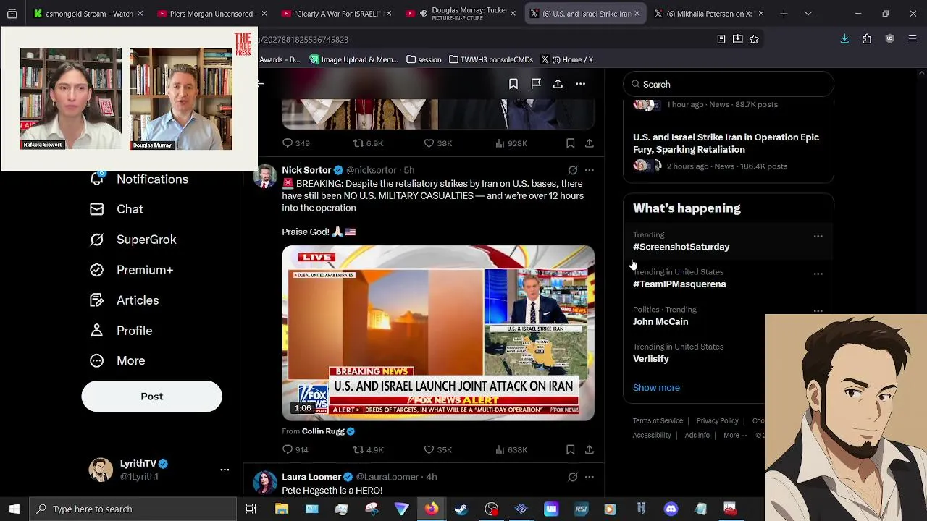The image size is (927, 521).
Task: Open more options on Nick Sortor's post
Action: (590, 171)
